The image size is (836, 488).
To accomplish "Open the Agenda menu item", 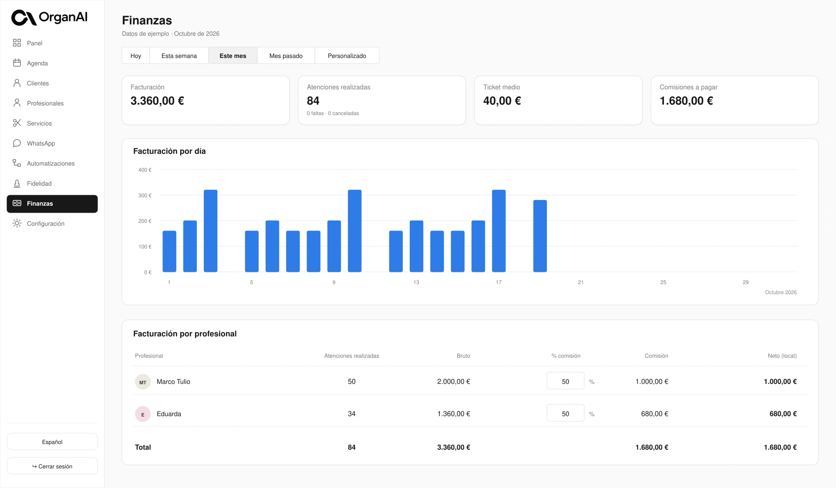I will click(52, 63).
